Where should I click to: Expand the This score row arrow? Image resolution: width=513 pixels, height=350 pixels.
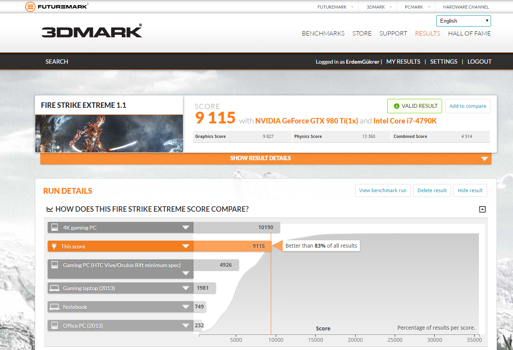pos(186,246)
